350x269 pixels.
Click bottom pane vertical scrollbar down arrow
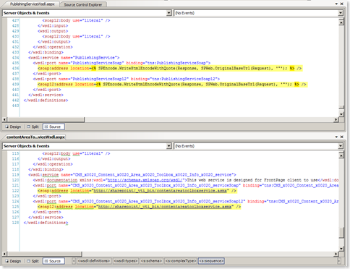(341, 249)
